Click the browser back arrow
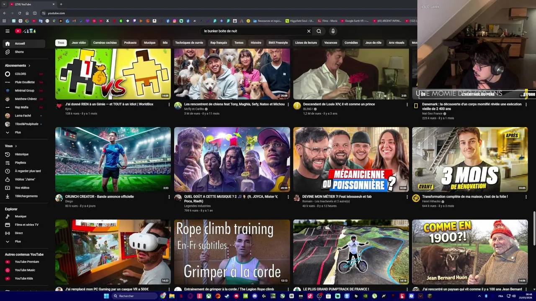The image size is (536, 301). (x=4, y=13)
